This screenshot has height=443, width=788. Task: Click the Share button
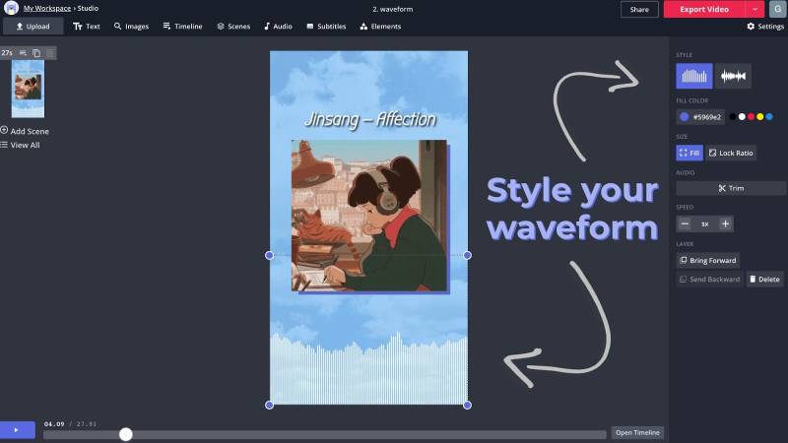pyautogui.click(x=639, y=9)
